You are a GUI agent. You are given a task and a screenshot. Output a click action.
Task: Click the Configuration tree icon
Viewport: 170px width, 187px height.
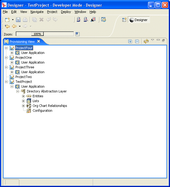click(29, 111)
